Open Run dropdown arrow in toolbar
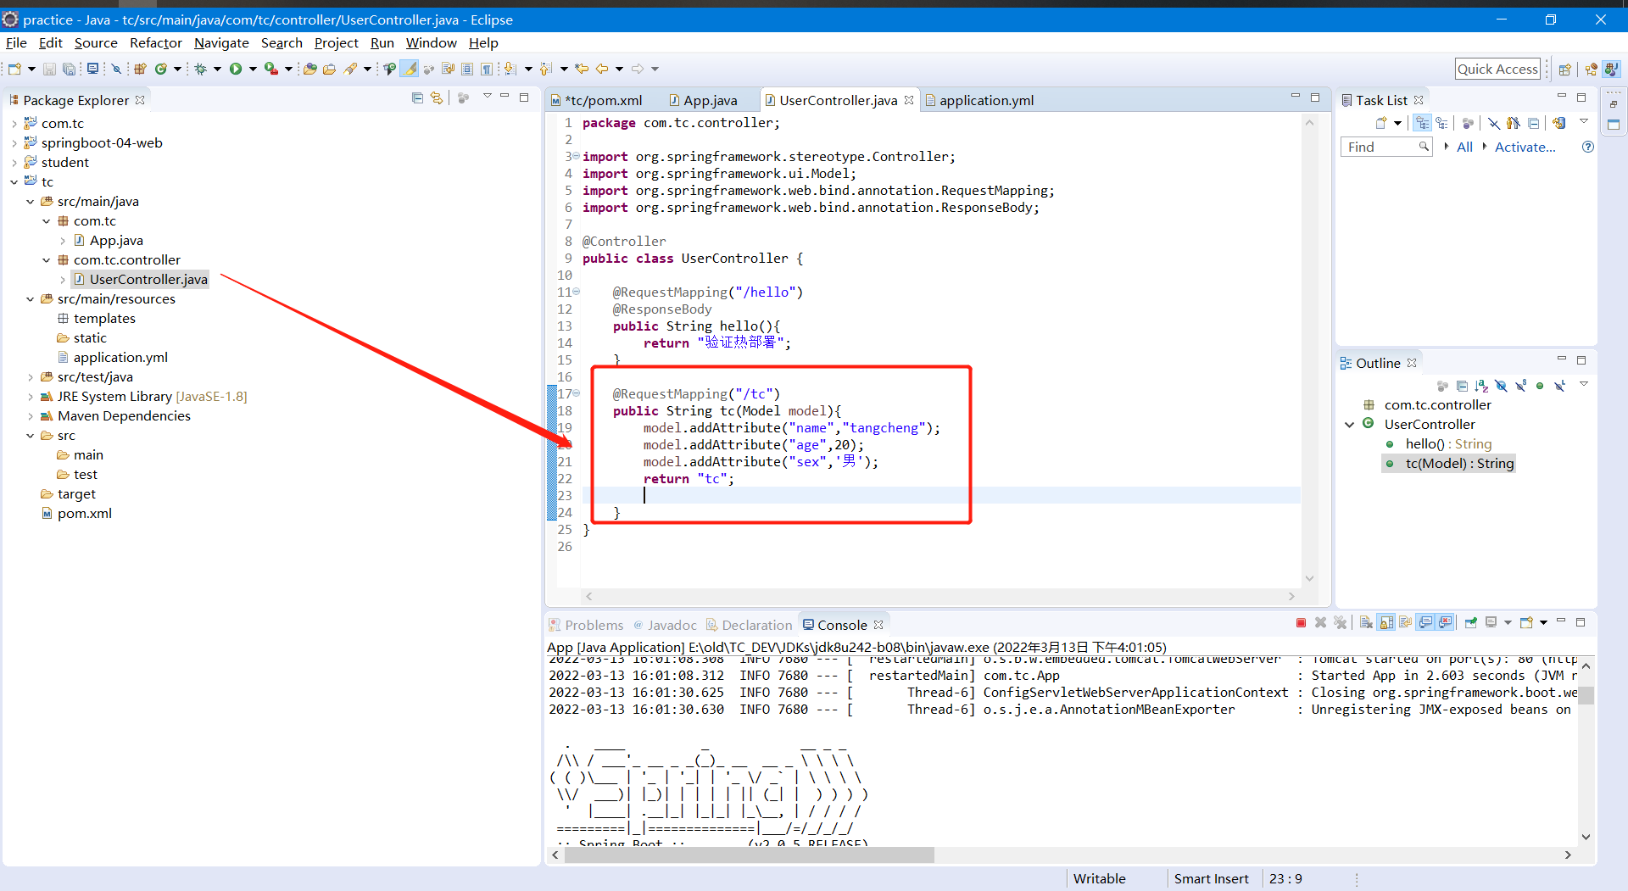Viewport: 1628px width, 891px height. (253, 69)
